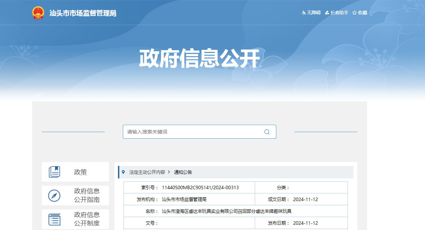Click the national emblem logo
Image resolution: width=425 pixels, height=230 pixels.
pos(38,13)
